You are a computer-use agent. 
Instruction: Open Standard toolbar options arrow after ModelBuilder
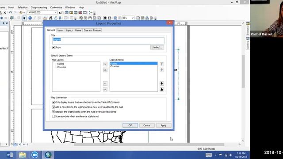tap(94, 13)
